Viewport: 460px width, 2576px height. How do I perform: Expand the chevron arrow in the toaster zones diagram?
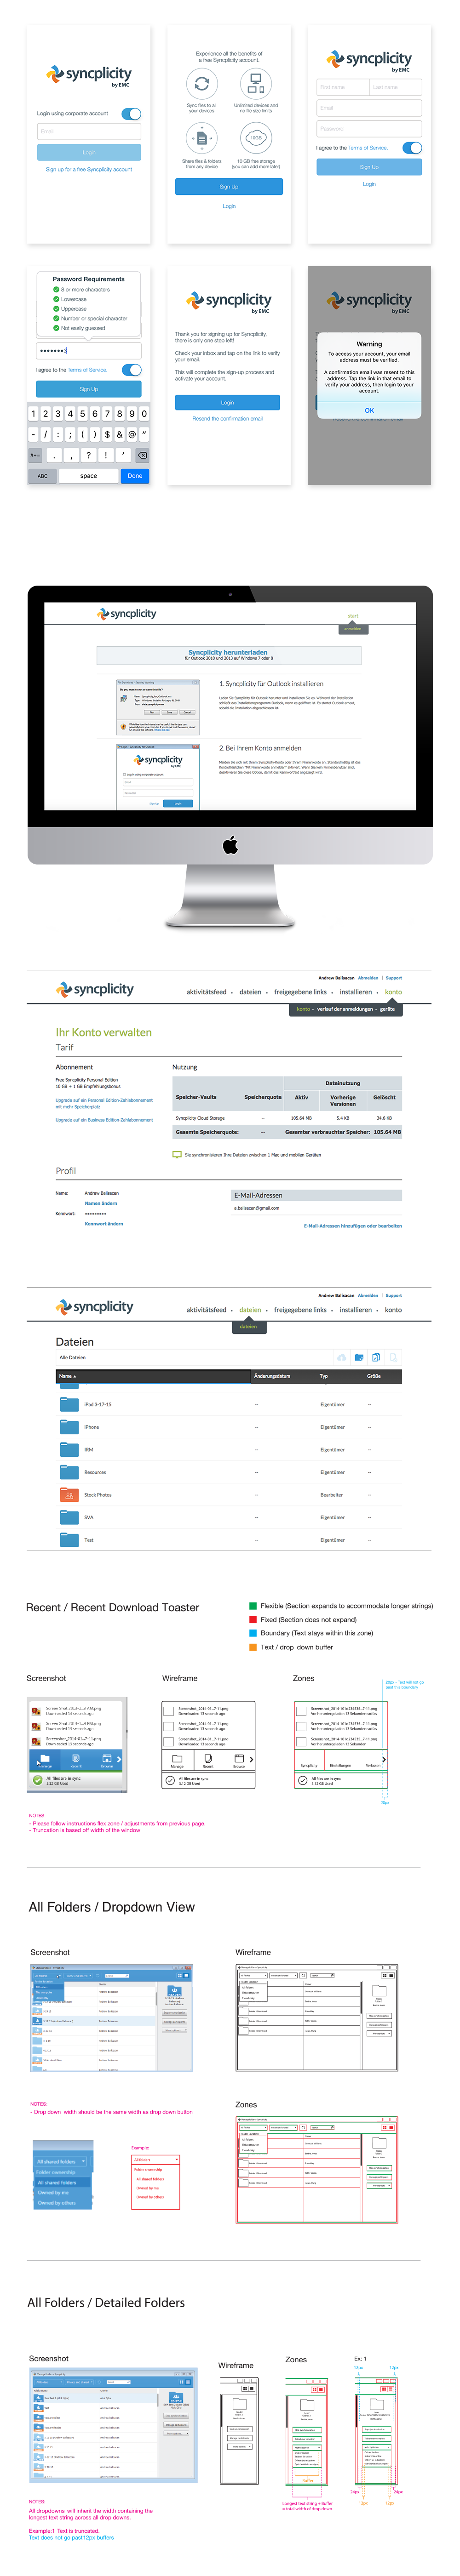[x=384, y=1759]
